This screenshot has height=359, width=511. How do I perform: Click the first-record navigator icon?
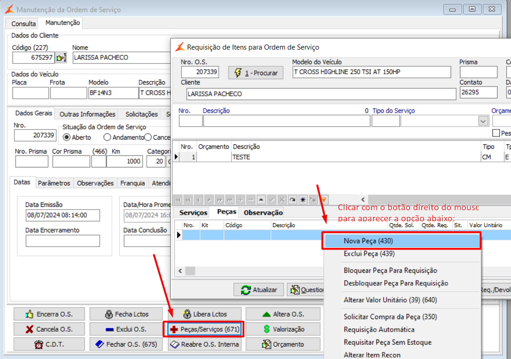pos(178,200)
